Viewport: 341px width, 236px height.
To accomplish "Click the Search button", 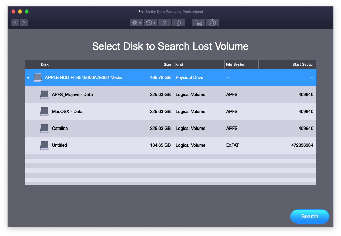I will (x=310, y=216).
